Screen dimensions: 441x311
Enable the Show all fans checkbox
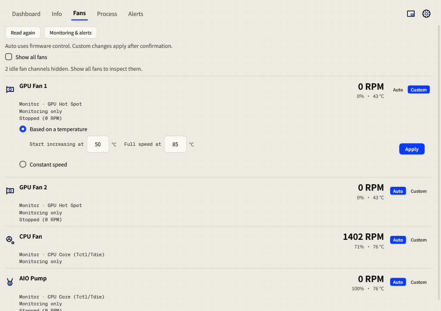click(x=9, y=57)
